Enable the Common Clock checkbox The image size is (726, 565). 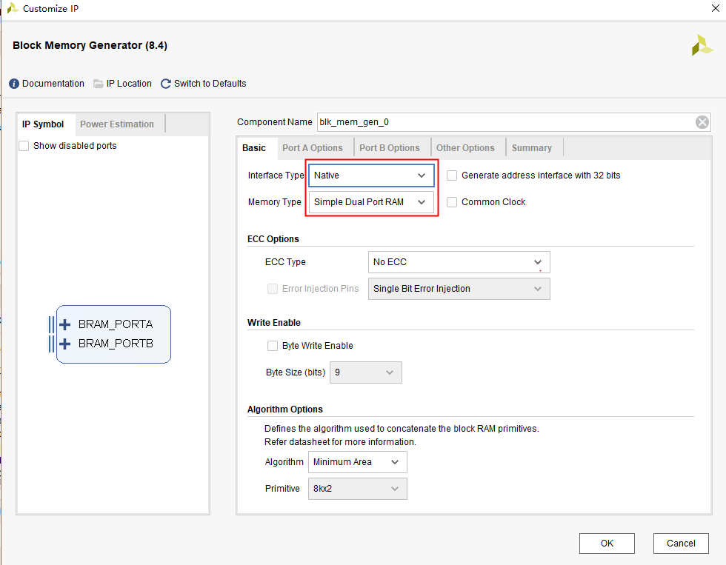[x=452, y=201]
